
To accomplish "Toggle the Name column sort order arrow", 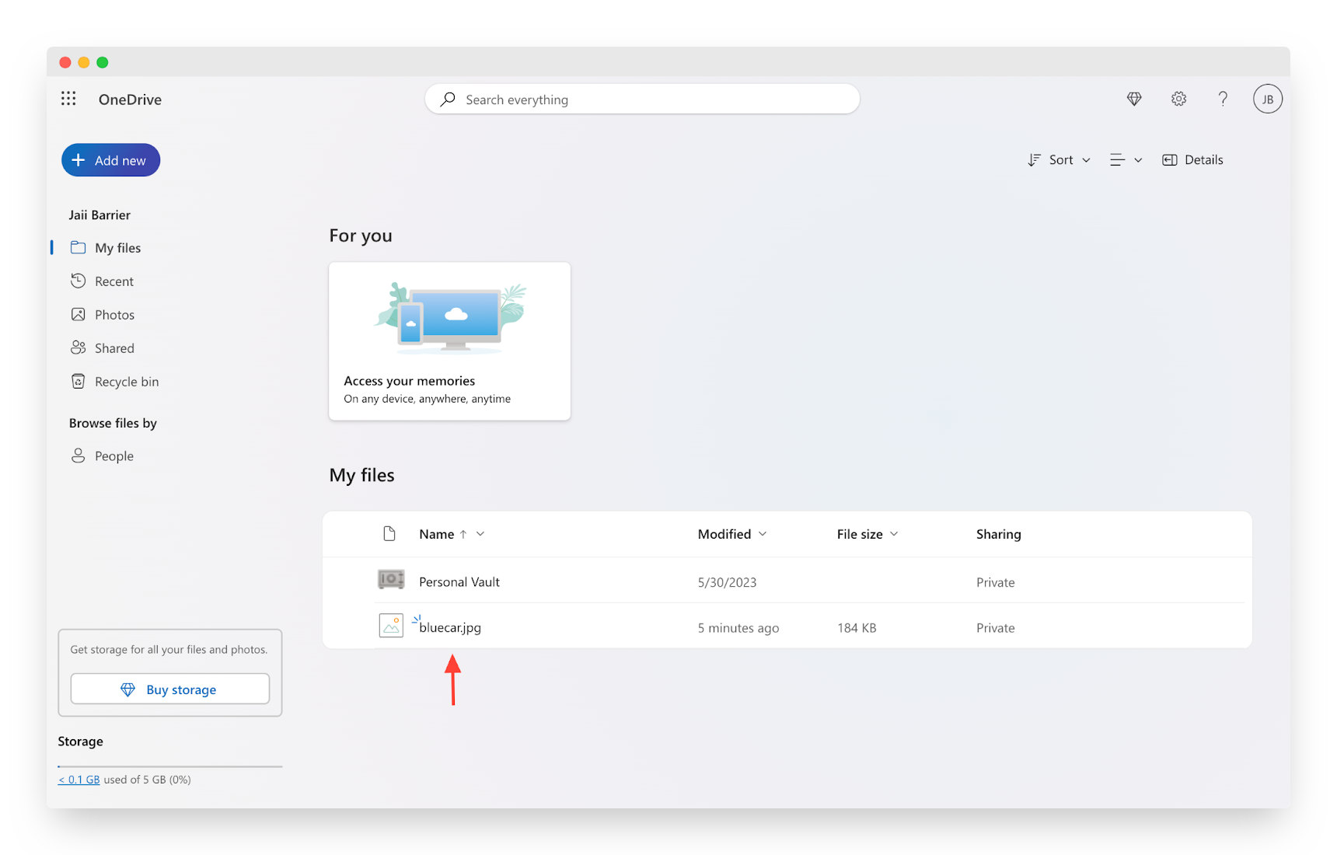I will coord(464,534).
